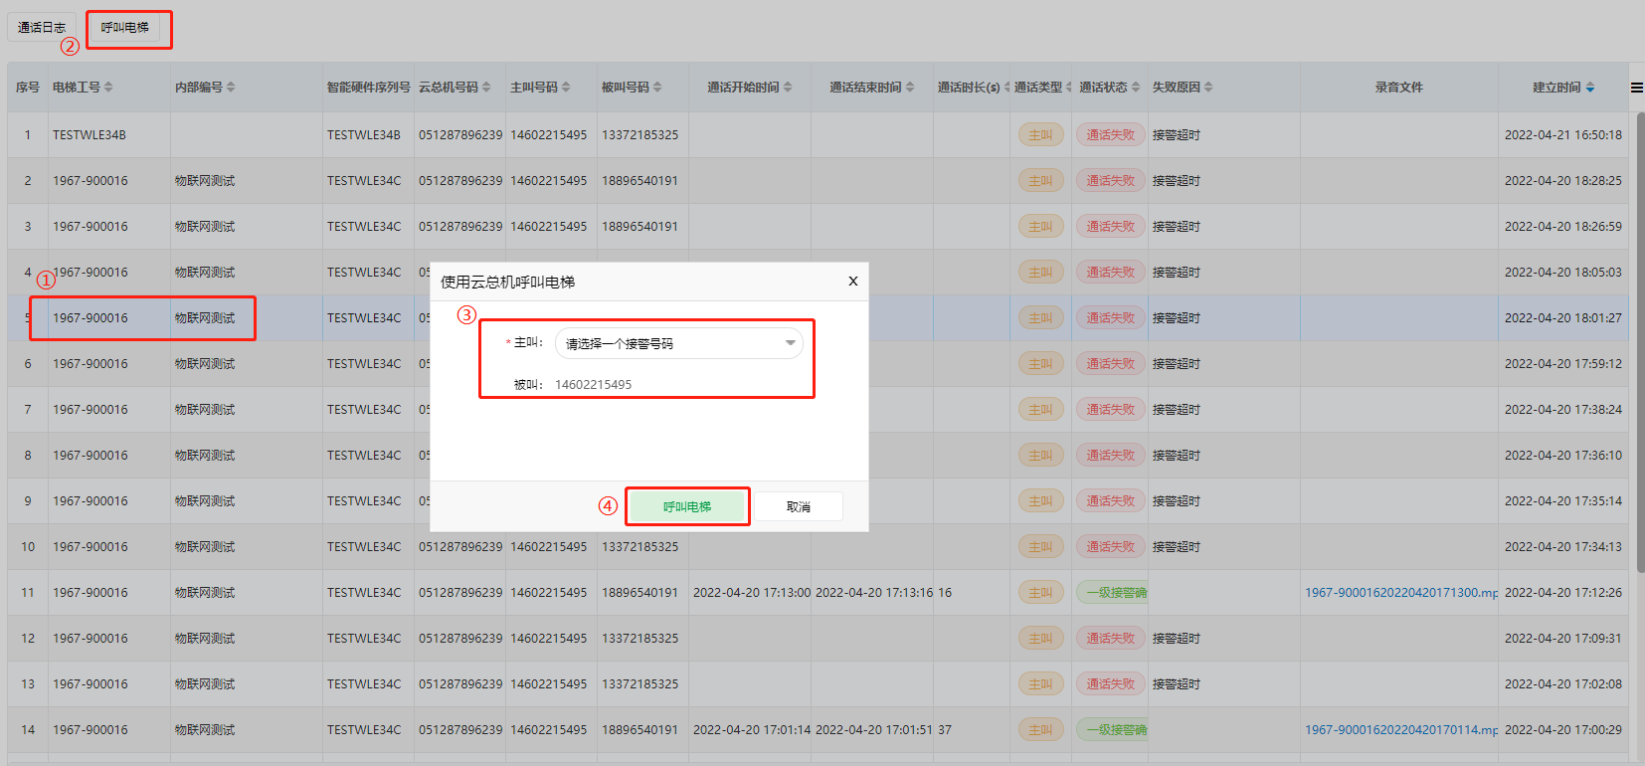Close the 使用云总机呼叫电梯 dialog
The image size is (1645, 766).
tap(852, 282)
